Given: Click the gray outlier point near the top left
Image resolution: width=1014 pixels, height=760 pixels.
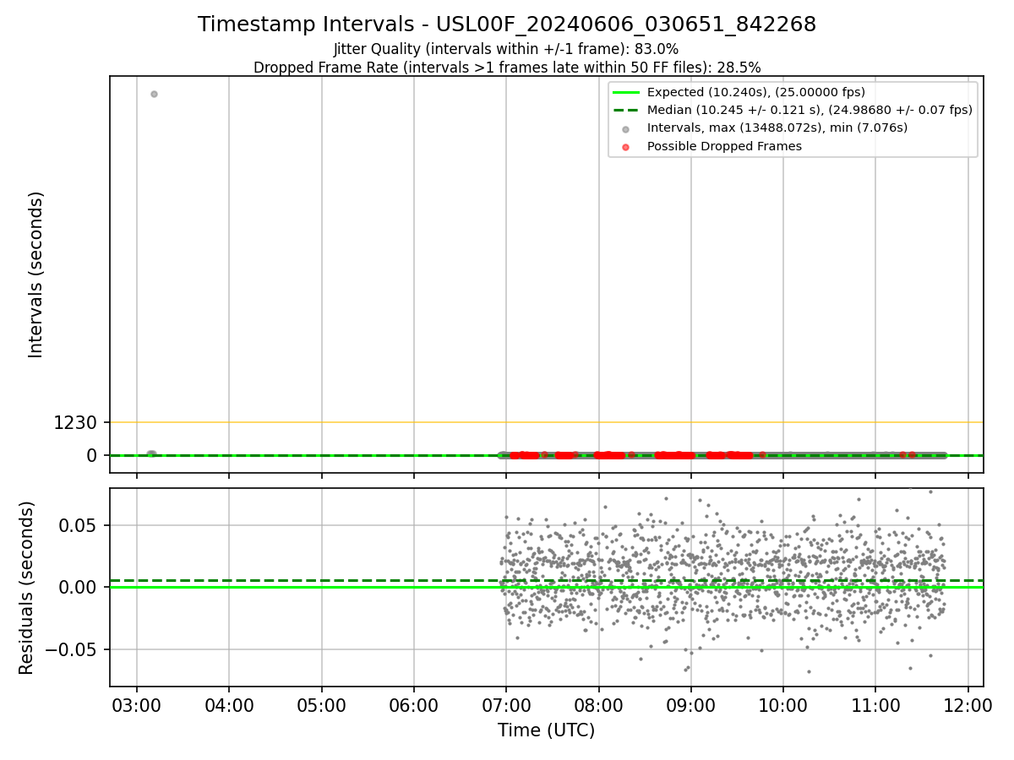Looking at the screenshot, I should click(154, 94).
